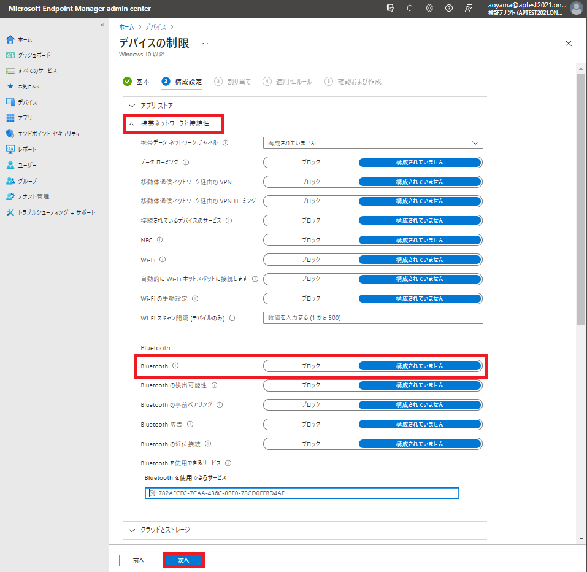This screenshot has width=587, height=572.
Task: Open the notifications bell
Action: coord(410,8)
